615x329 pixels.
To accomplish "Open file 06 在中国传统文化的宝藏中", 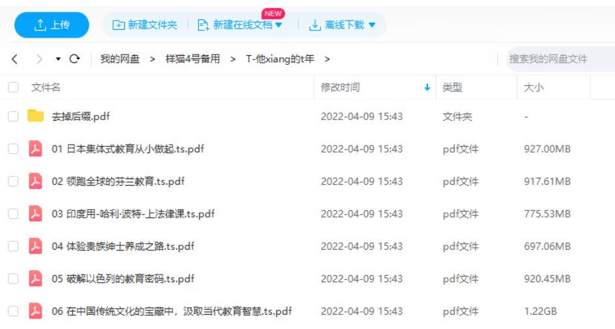I will point(172,311).
